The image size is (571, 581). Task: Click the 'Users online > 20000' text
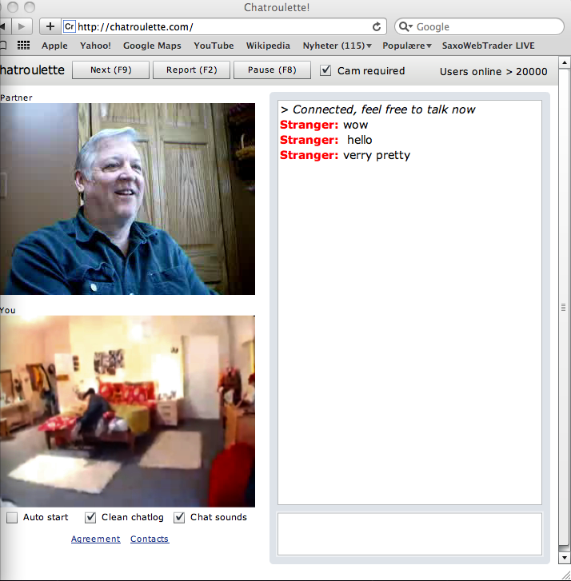point(493,71)
